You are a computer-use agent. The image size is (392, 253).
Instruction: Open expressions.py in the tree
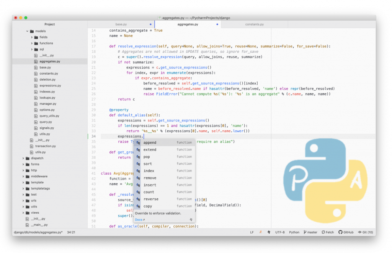tap(50, 86)
